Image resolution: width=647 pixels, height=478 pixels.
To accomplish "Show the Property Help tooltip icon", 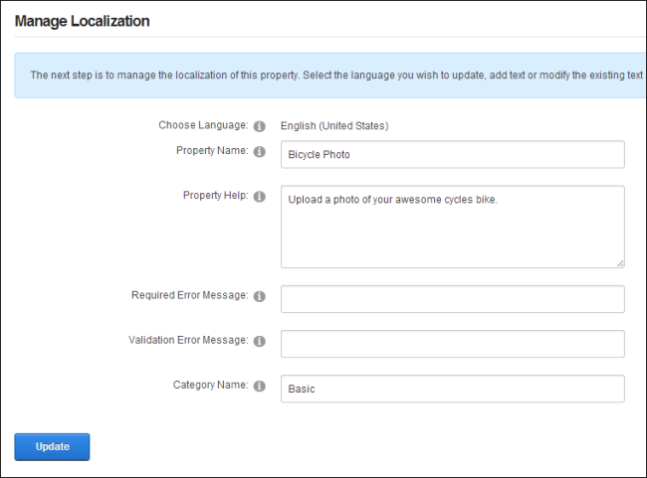I will click(x=259, y=197).
